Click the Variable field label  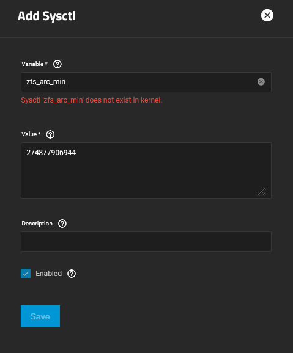point(32,64)
